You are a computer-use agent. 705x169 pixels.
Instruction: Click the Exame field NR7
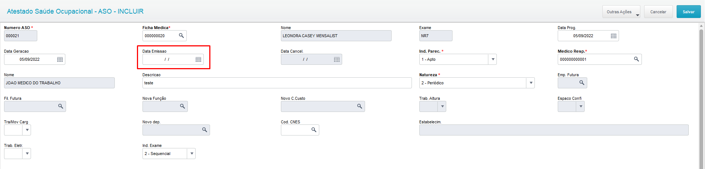coord(436,36)
